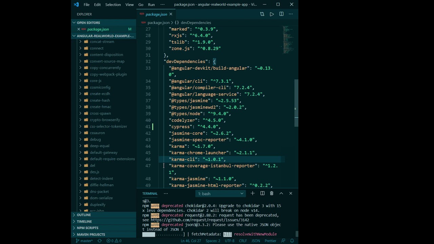
Task: Click the cypress dependency line in editor
Action: click(x=195, y=127)
